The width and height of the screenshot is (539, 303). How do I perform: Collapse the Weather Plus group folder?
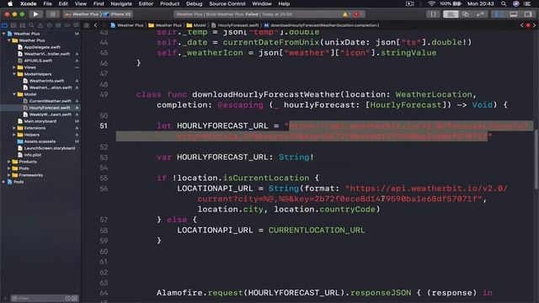pos(9,40)
